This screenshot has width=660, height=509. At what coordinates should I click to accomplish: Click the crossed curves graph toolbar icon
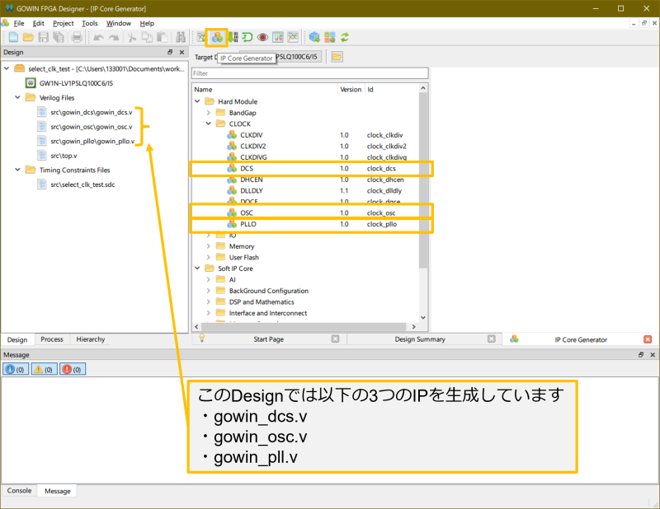[293, 37]
